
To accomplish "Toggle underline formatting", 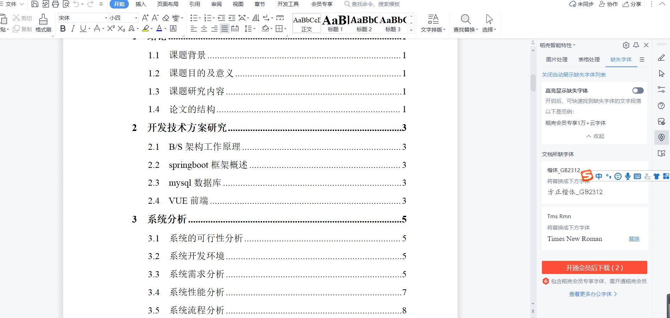I will click(x=83, y=29).
